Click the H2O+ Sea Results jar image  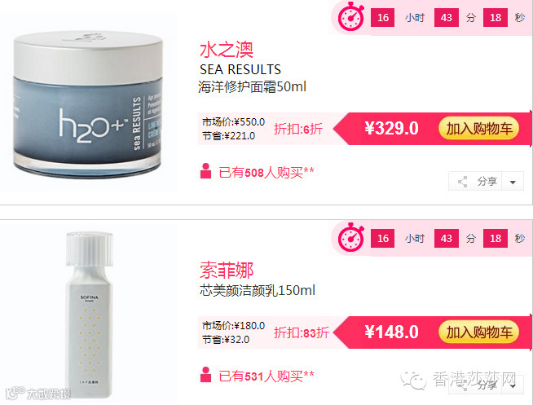click(x=88, y=103)
